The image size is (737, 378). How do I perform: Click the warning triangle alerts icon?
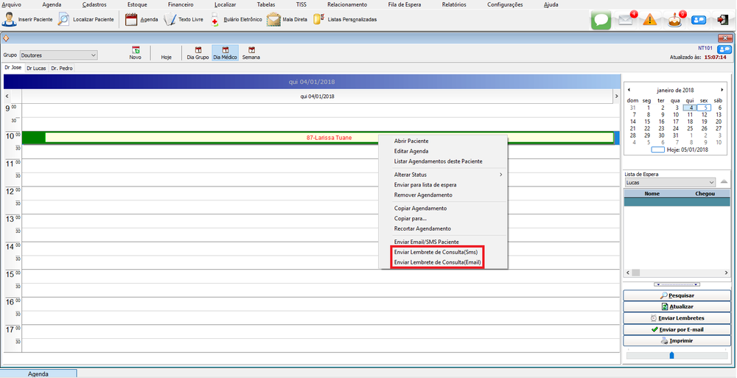coord(649,20)
